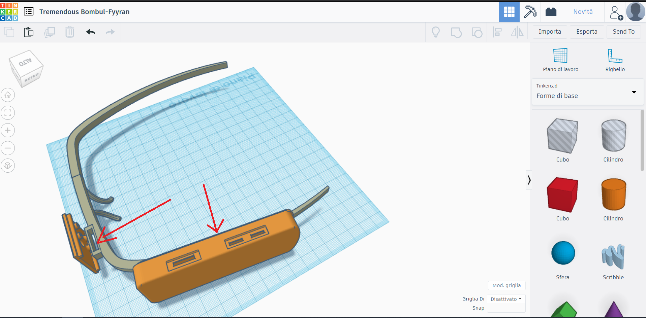Redo the last action
This screenshot has width=646, height=318.
[x=110, y=32]
